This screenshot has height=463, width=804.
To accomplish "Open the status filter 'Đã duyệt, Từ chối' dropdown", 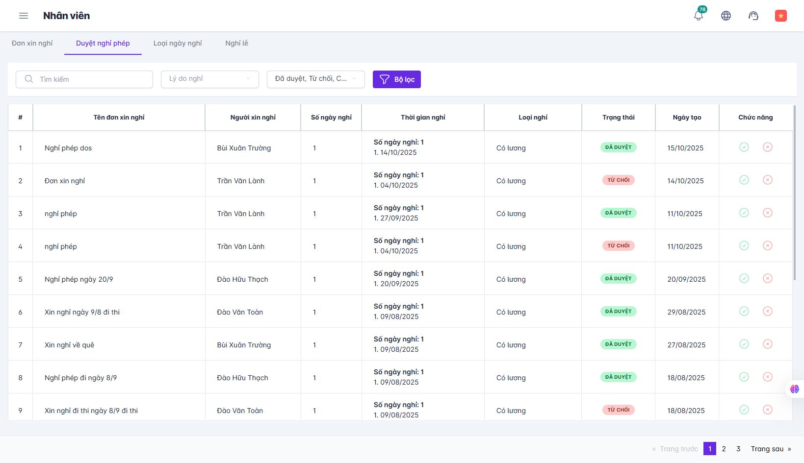I will [315, 79].
